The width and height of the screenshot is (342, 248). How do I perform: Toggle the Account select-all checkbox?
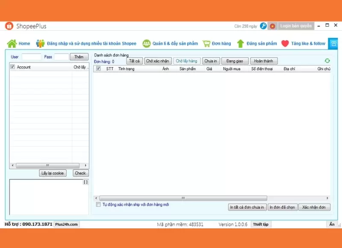pos(13,67)
